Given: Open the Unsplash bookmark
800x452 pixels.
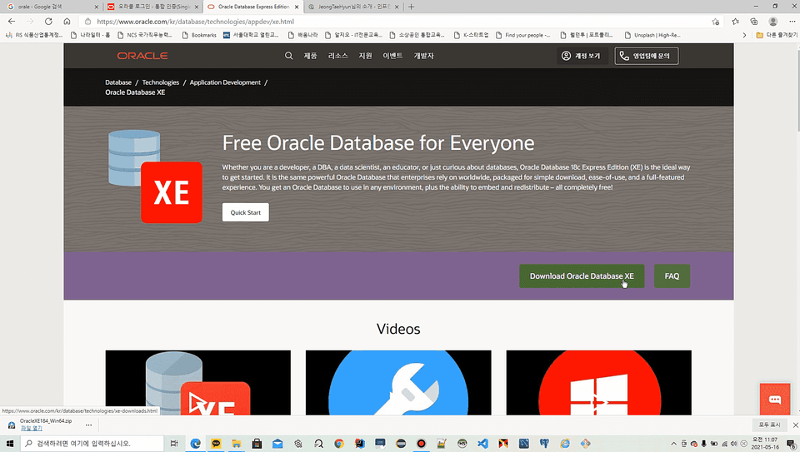Looking at the screenshot, I should (x=652, y=35).
